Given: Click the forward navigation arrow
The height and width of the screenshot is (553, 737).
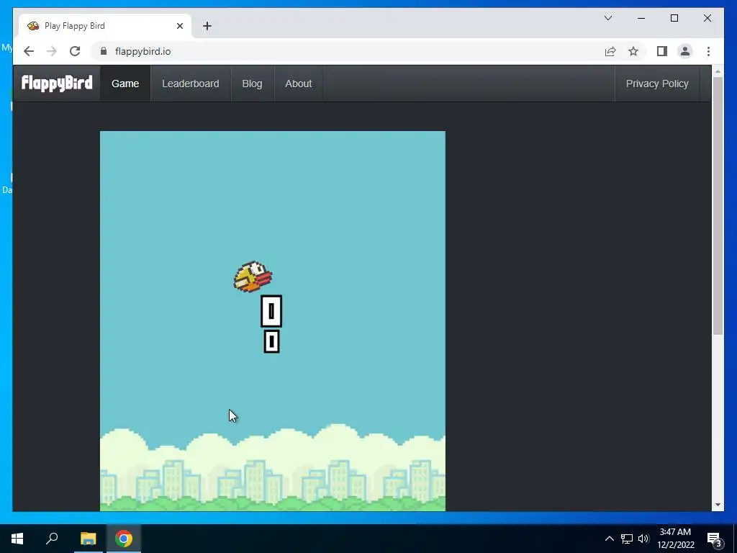Looking at the screenshot, I should point(52,51).
